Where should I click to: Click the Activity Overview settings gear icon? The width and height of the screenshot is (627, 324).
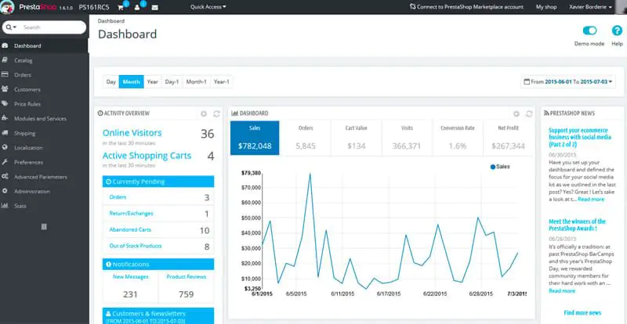[204, 113]
